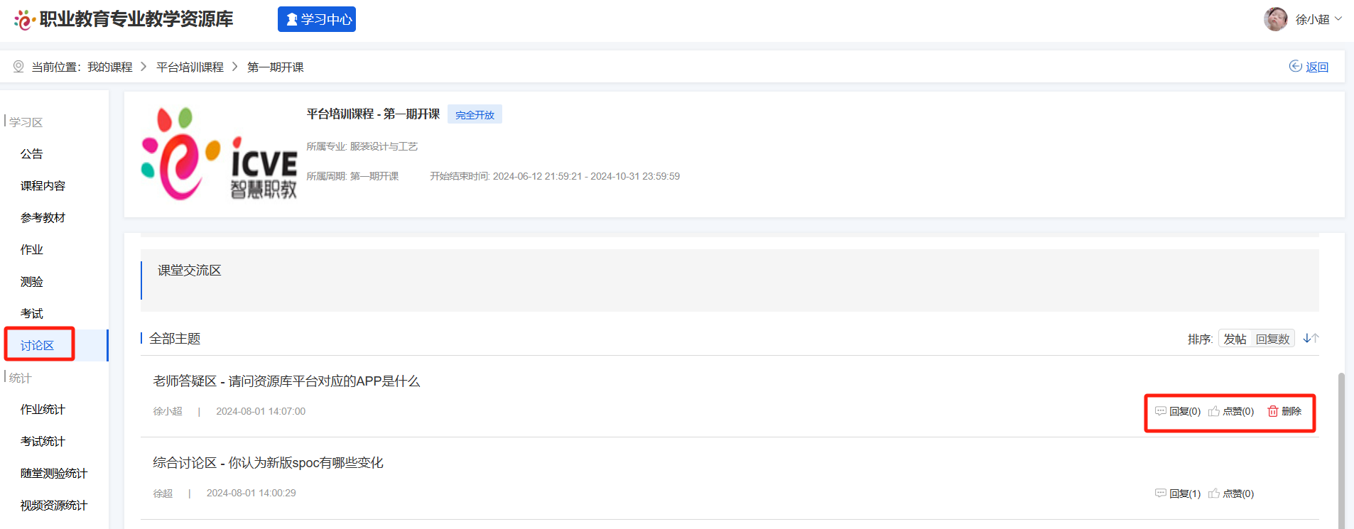Delete the first post using trash icon

[1273, 411]
